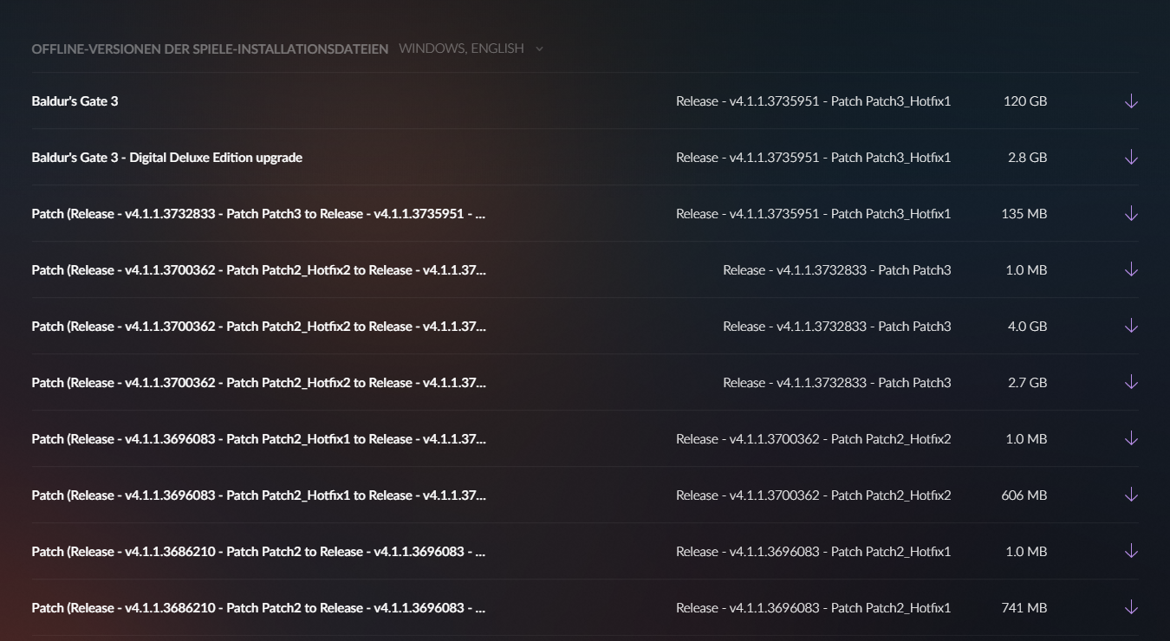
Task: Download arrow for 1.0 MB Patch2_Hotfix2 patch
Action: click(x=1131, y=439)
